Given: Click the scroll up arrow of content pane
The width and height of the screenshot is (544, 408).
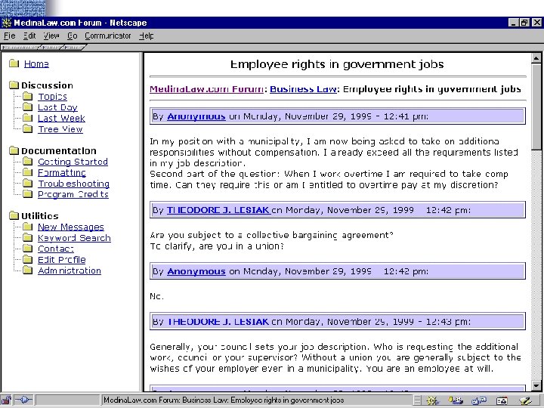Looking at the screenshot, I should 536,58.
